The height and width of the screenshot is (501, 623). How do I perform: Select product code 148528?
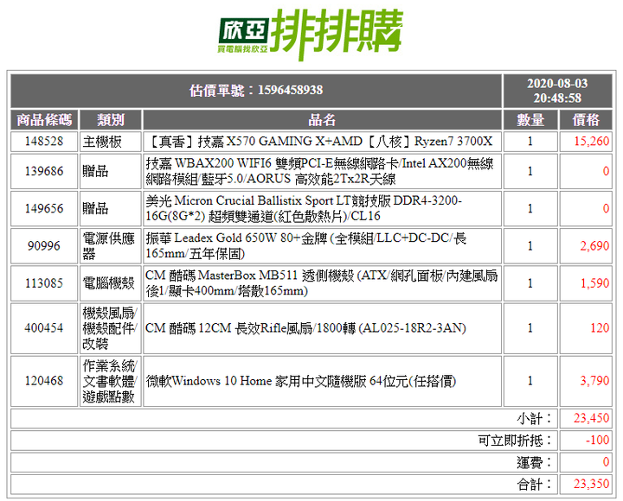pos(44,142)
